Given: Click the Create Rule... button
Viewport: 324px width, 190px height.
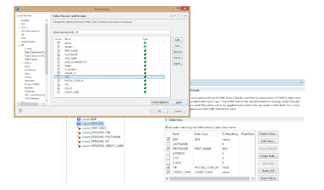Looking at the screenshot, I should [268, 156].
